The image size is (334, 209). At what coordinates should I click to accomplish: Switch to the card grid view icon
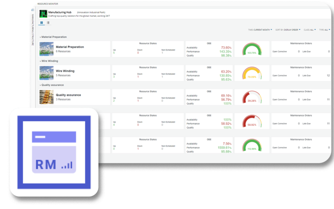42,23
